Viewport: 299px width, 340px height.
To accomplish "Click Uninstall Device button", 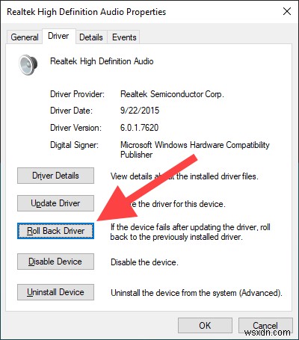I will (55, 292).
